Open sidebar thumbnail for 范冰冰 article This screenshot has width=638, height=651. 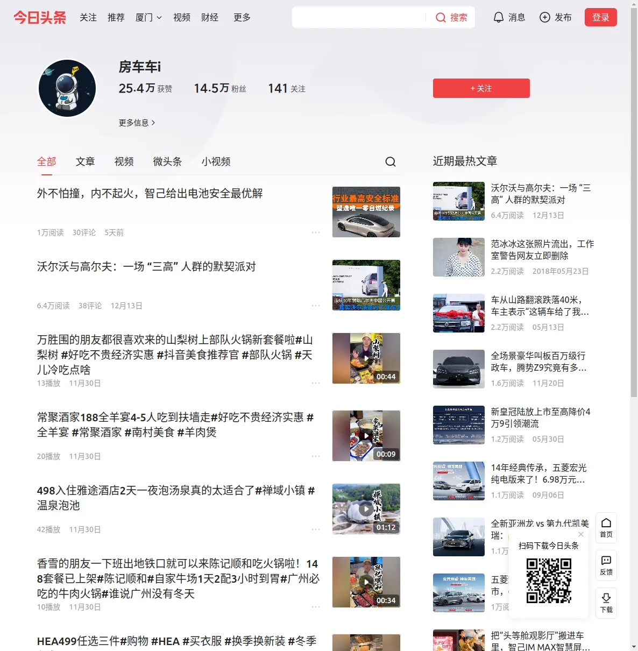click(459, 257)
